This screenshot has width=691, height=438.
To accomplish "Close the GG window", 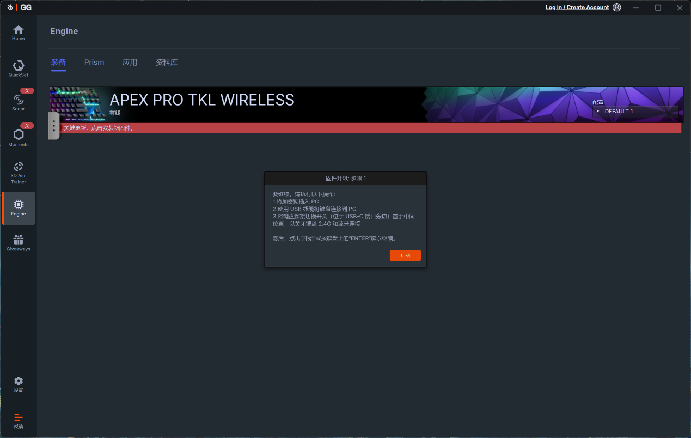I will pos(680,8).
